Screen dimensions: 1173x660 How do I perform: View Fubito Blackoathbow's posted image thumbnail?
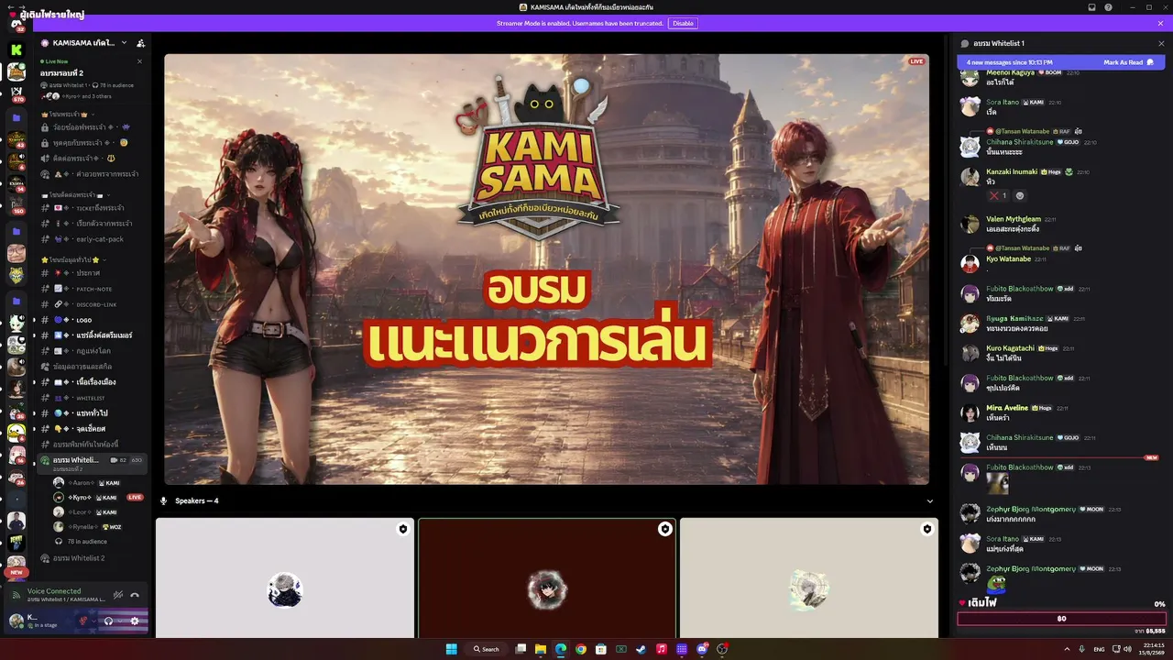997,482
